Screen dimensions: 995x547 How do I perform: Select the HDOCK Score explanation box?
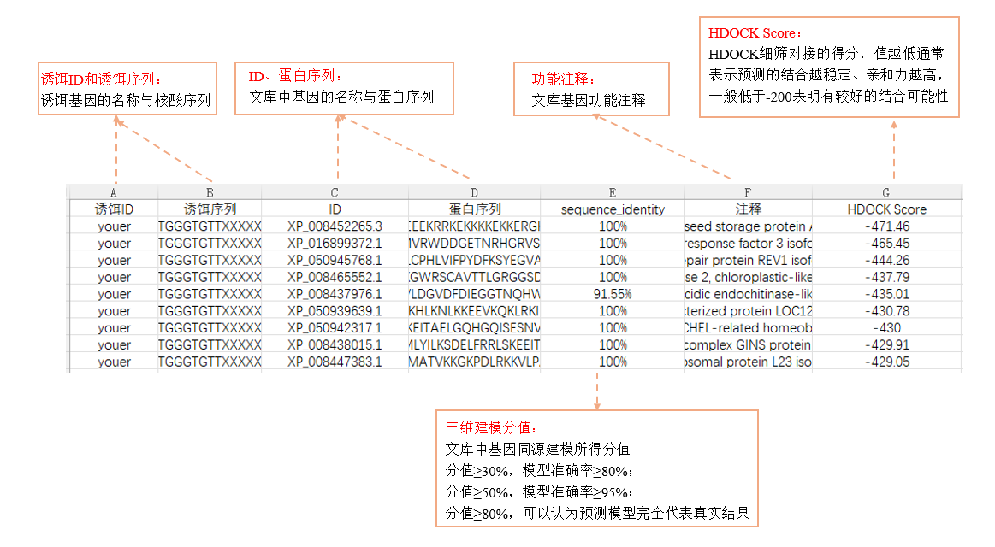(830, 65)
